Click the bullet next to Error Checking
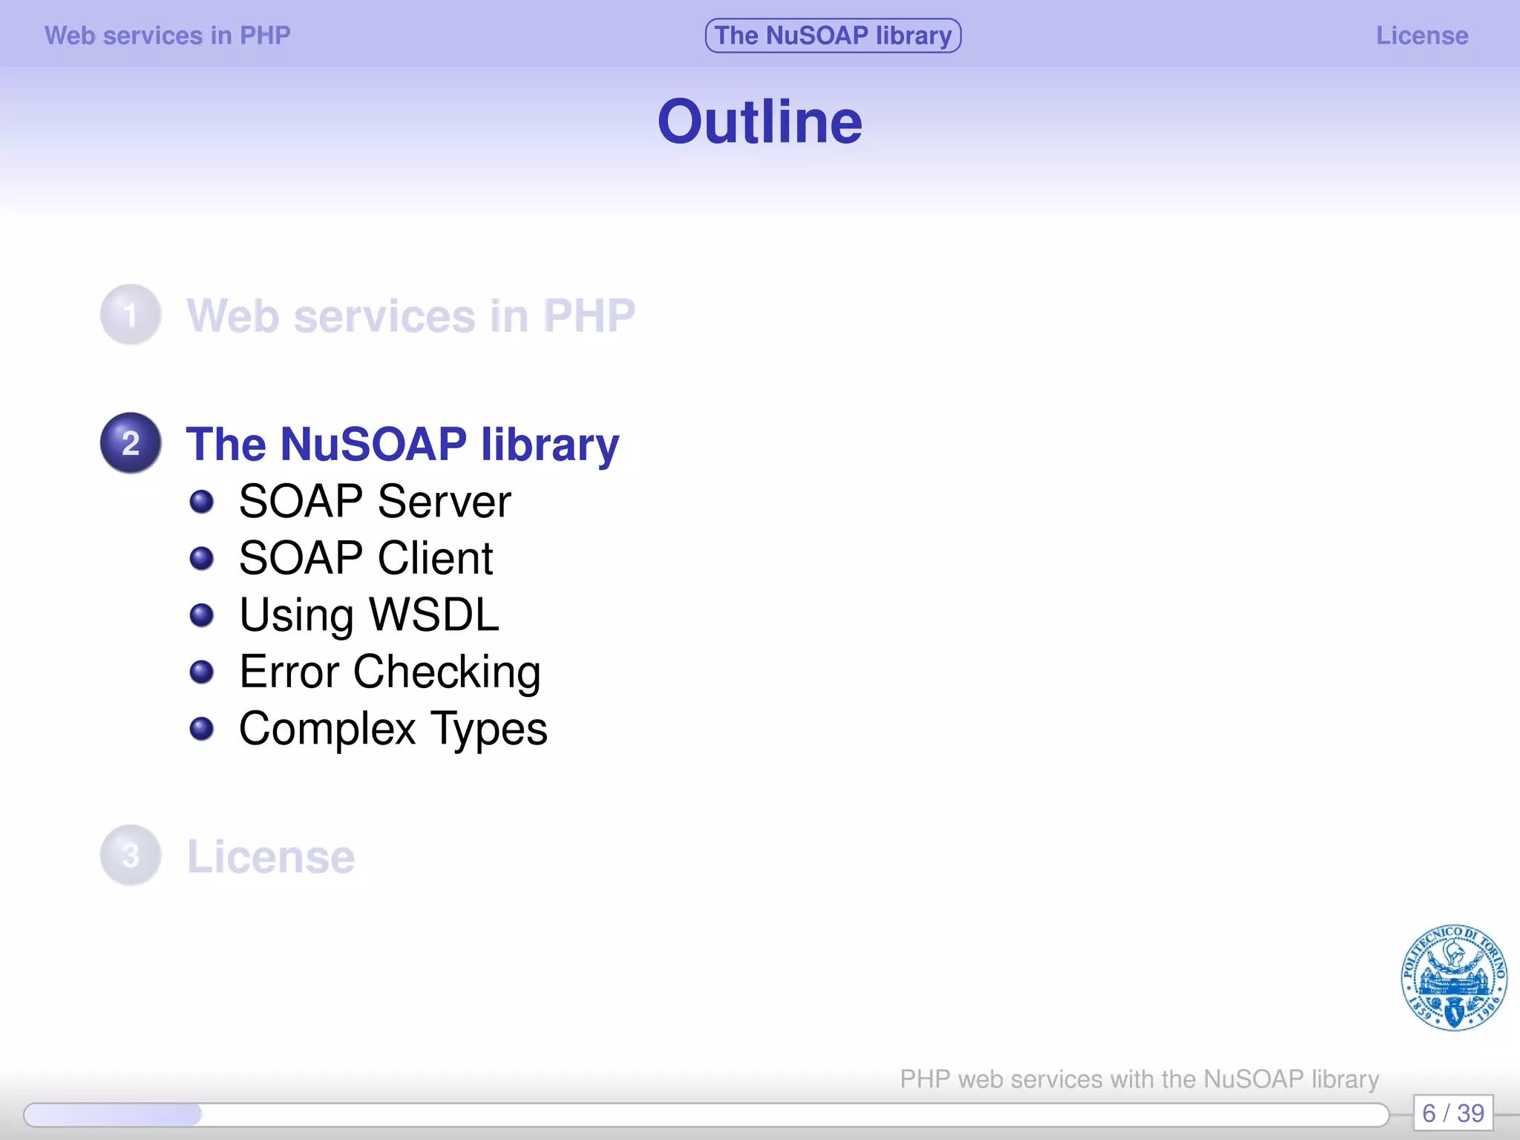This screenshot has width=1520, height=1140. (x=201, y=672)
